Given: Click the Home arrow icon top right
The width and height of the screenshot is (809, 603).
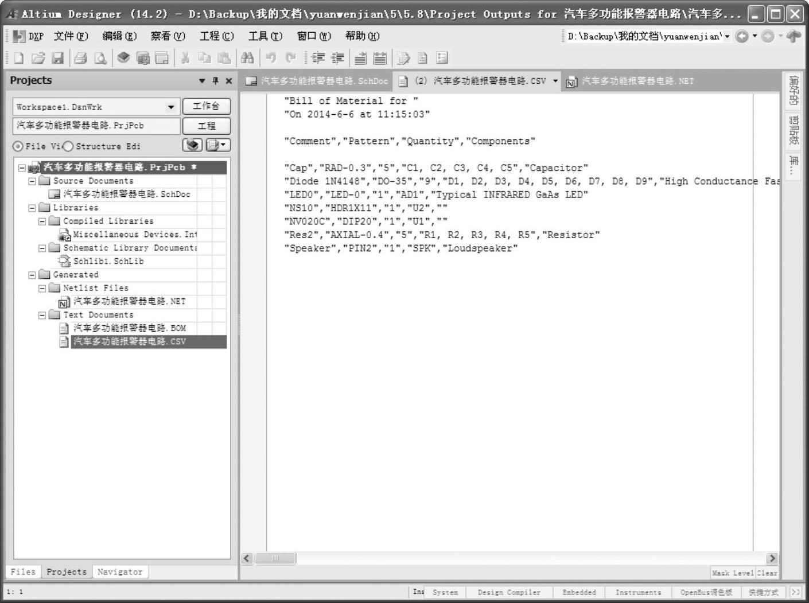Looking at the screenshot, I should coord(794,36).
